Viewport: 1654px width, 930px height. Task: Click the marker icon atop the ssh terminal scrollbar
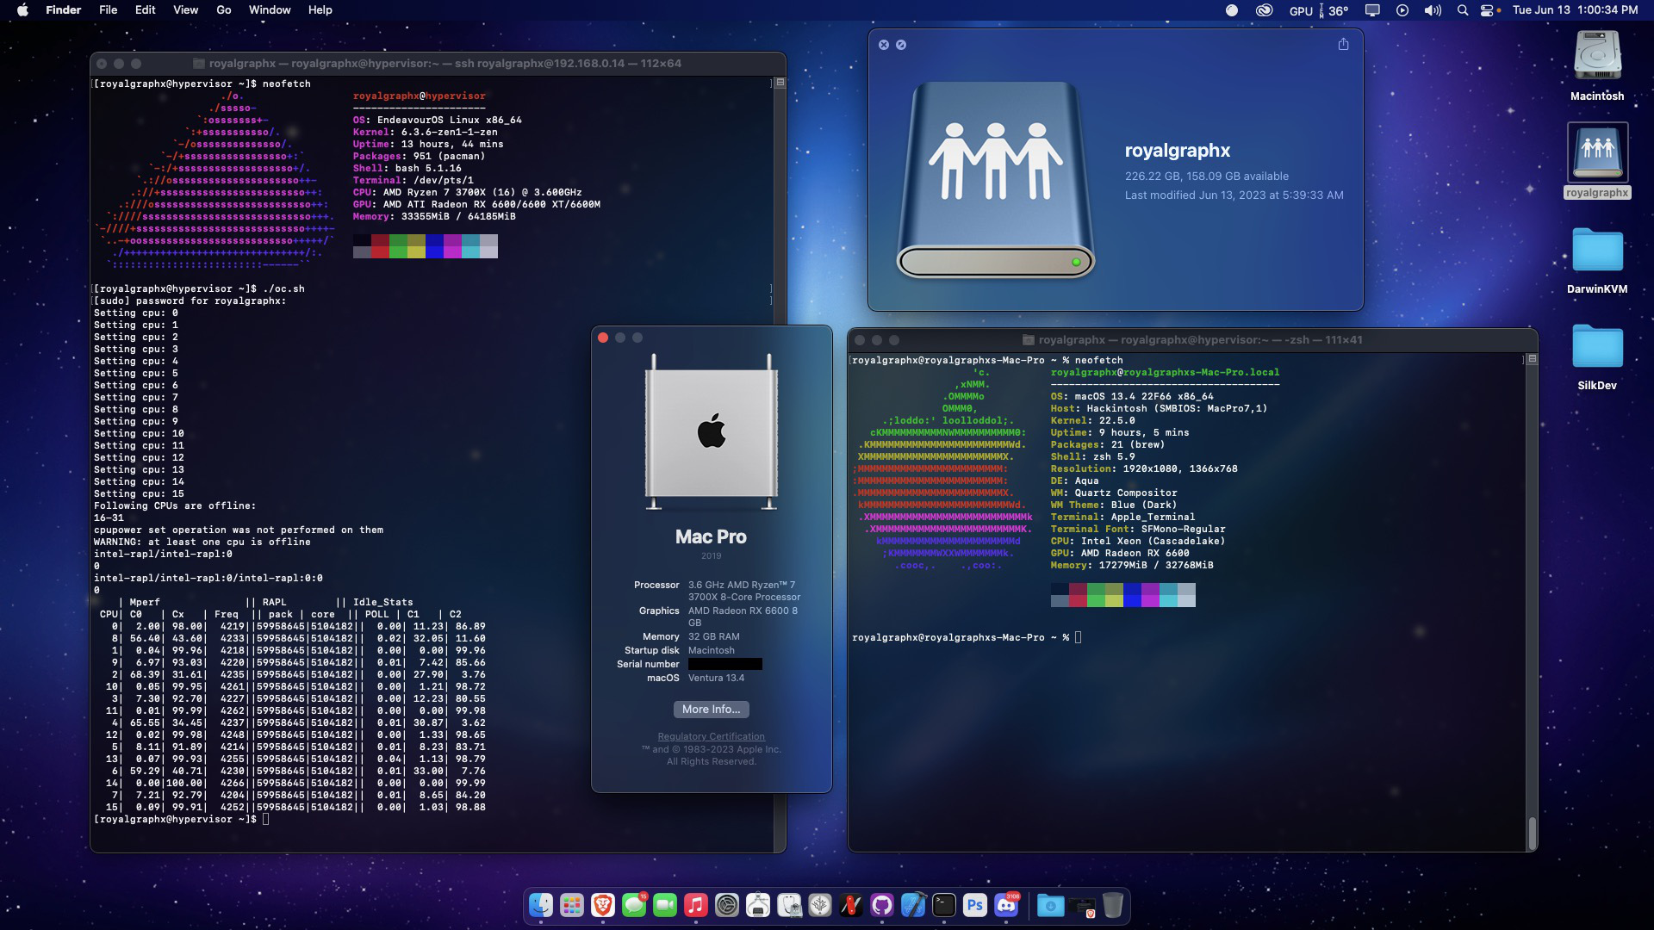point(780,83)
